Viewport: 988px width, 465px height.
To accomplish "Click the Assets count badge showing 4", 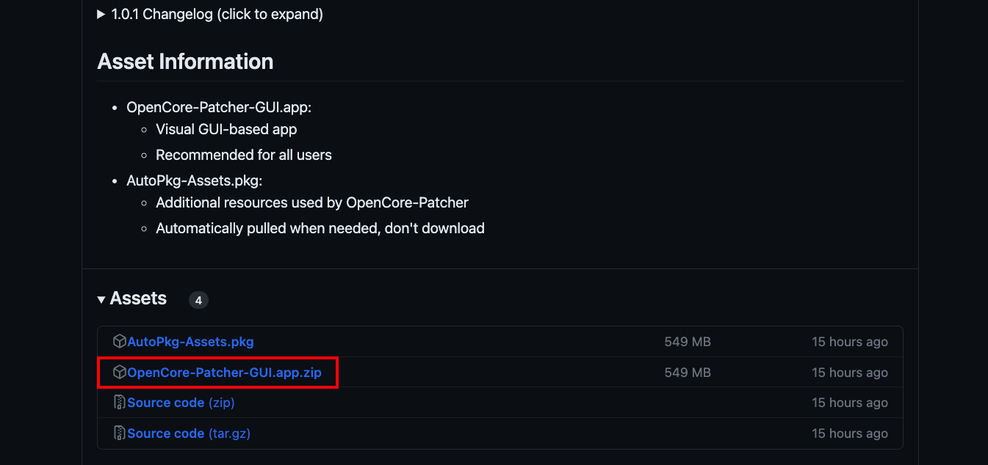I will [198, 300].
